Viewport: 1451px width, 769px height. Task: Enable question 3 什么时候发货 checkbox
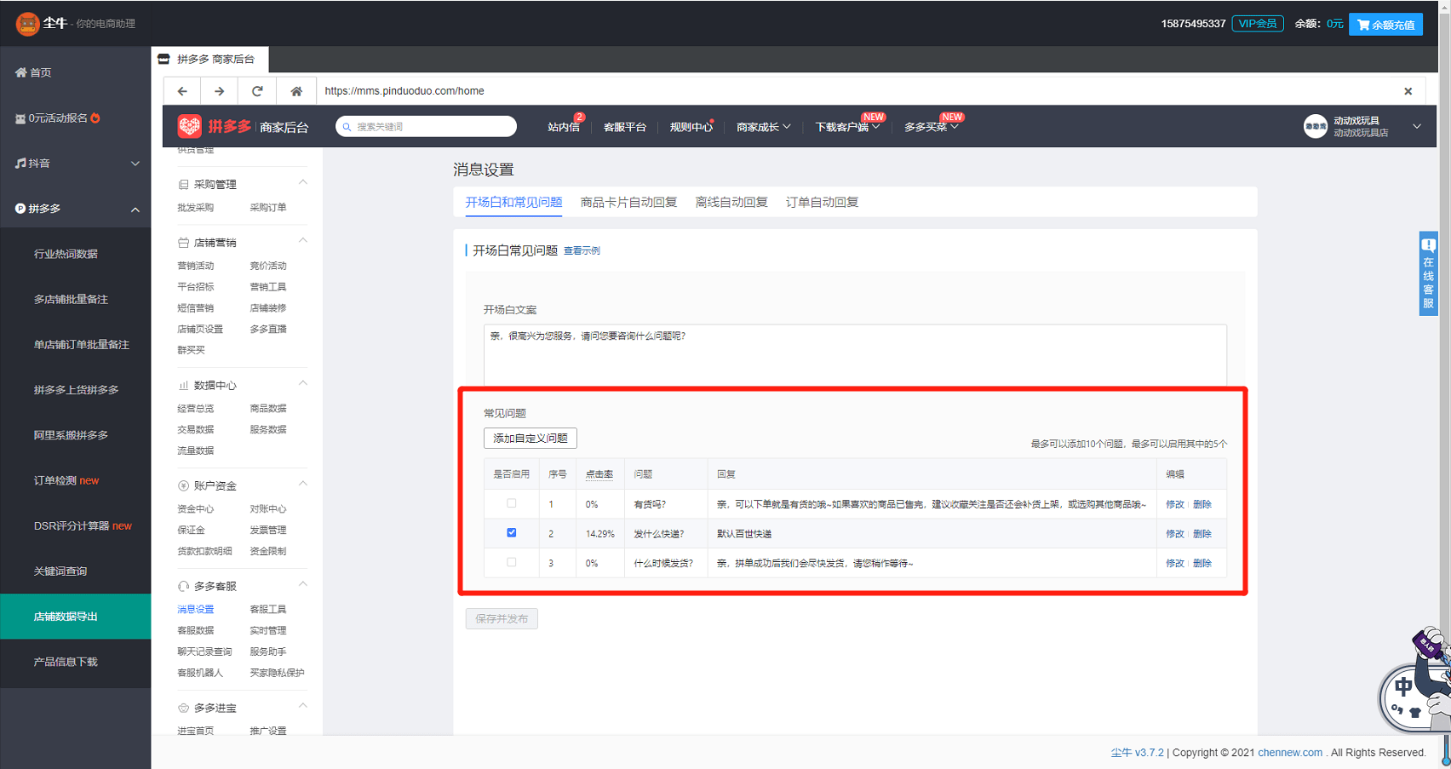[512, 562]
